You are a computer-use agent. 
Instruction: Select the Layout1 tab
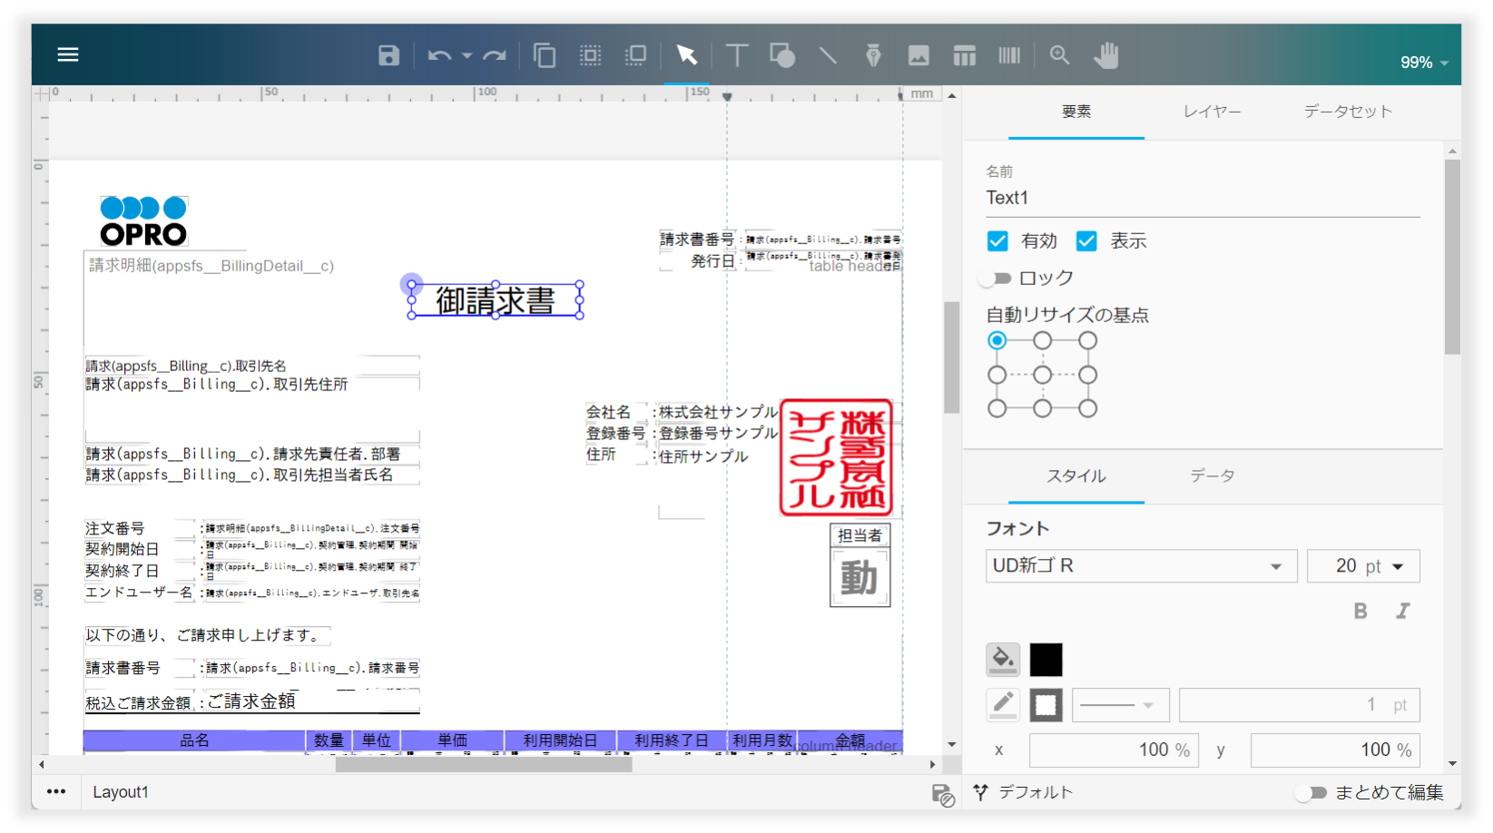click(x=121, y=792)
